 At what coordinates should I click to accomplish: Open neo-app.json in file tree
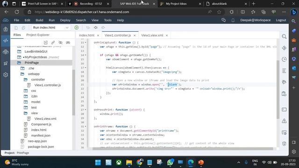coord(37,141)
